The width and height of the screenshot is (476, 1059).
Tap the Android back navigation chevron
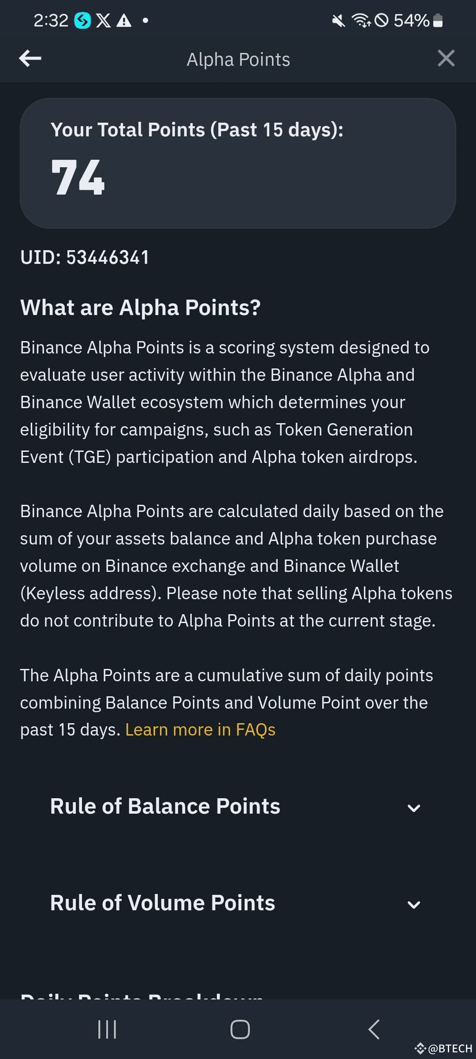click(x=374, y=1029)
